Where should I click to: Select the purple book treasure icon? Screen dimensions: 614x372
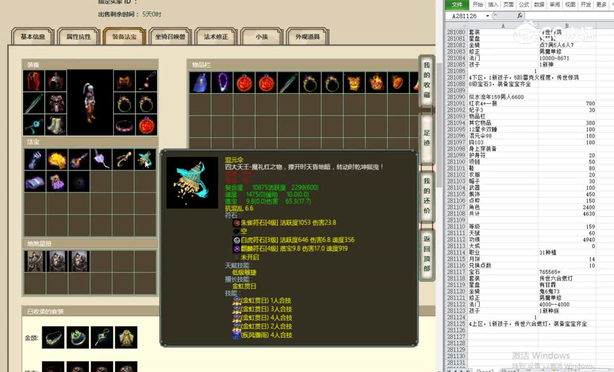pyautogui.click(x=35, y=182)
